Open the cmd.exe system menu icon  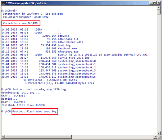[x=3, y=3]
